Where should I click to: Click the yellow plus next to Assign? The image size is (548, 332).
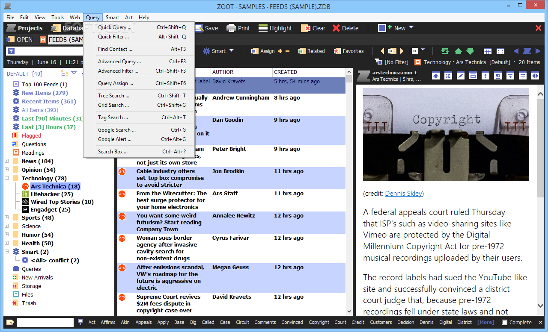(280, 51)
